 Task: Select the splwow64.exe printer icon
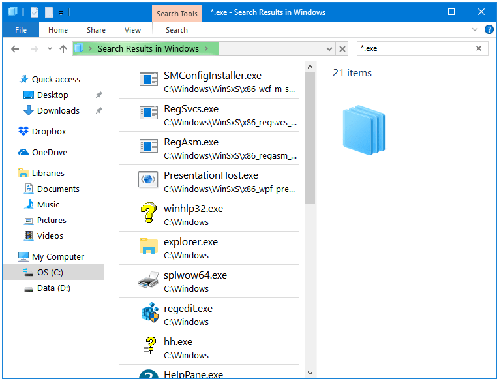(x=149, y=279)
